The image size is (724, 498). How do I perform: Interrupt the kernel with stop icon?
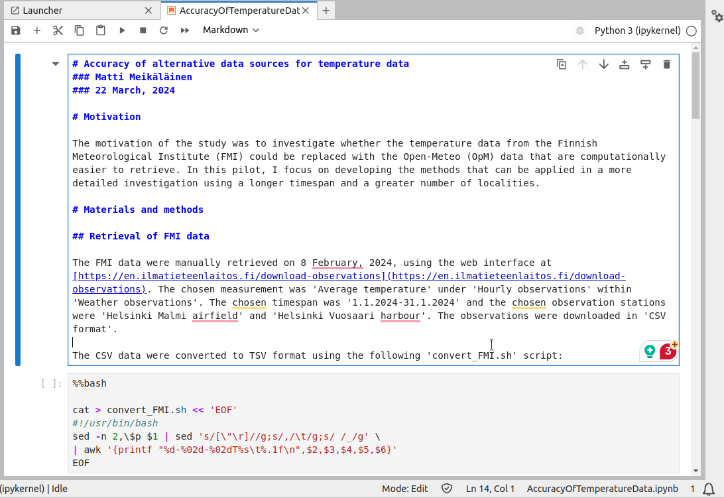(143, 31)
